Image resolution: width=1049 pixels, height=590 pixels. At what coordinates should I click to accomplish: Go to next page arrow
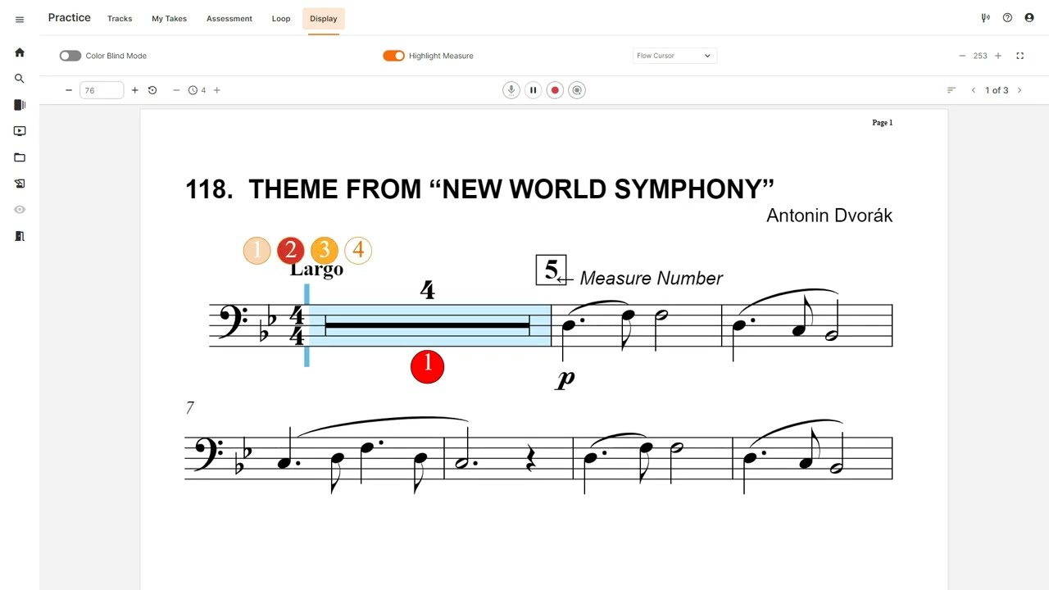coord(1019,90)
